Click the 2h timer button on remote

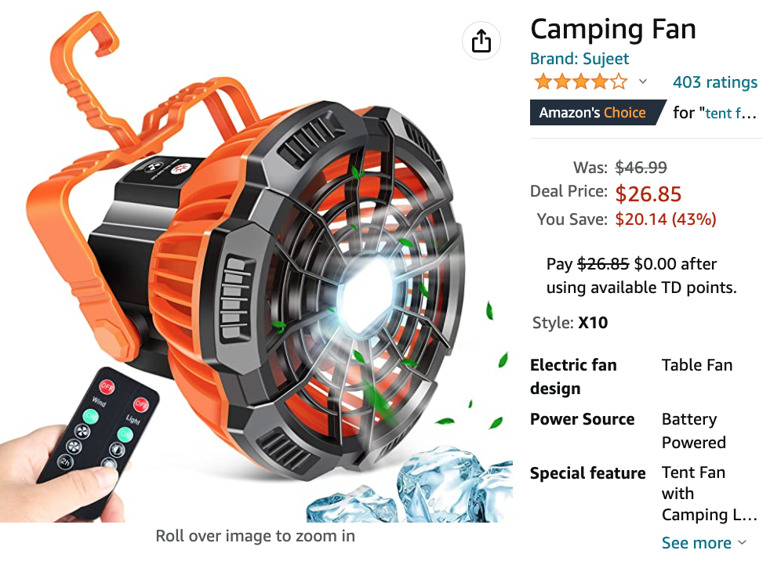click(x=65, y=462)
